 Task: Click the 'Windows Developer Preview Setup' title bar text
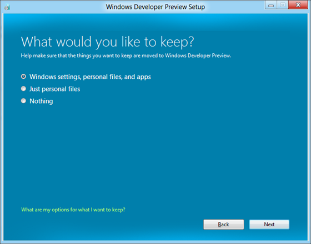pos(155,7)
